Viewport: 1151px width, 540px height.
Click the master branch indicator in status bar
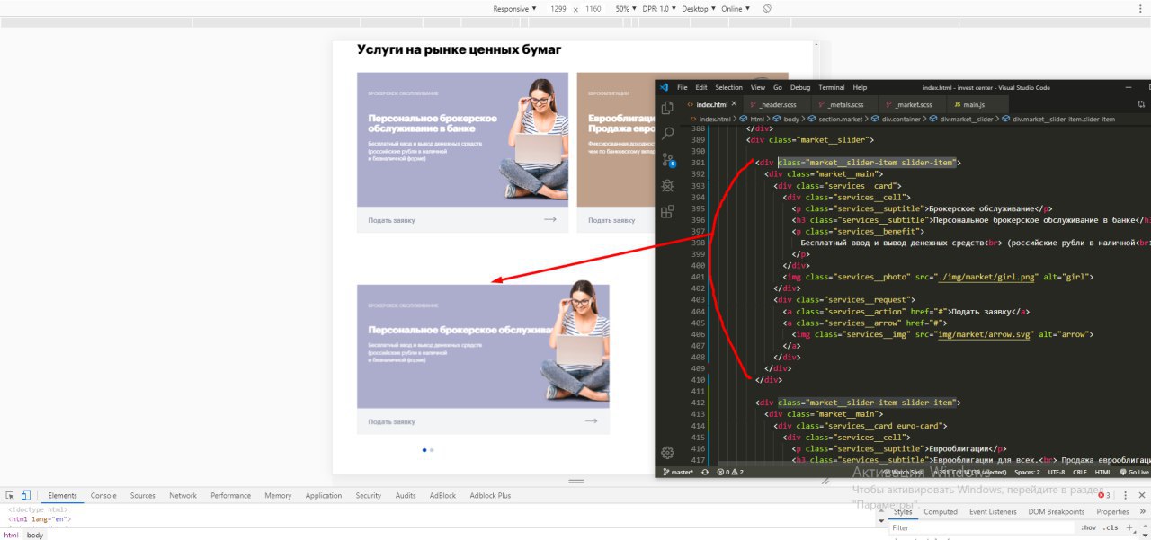point(678,472)
